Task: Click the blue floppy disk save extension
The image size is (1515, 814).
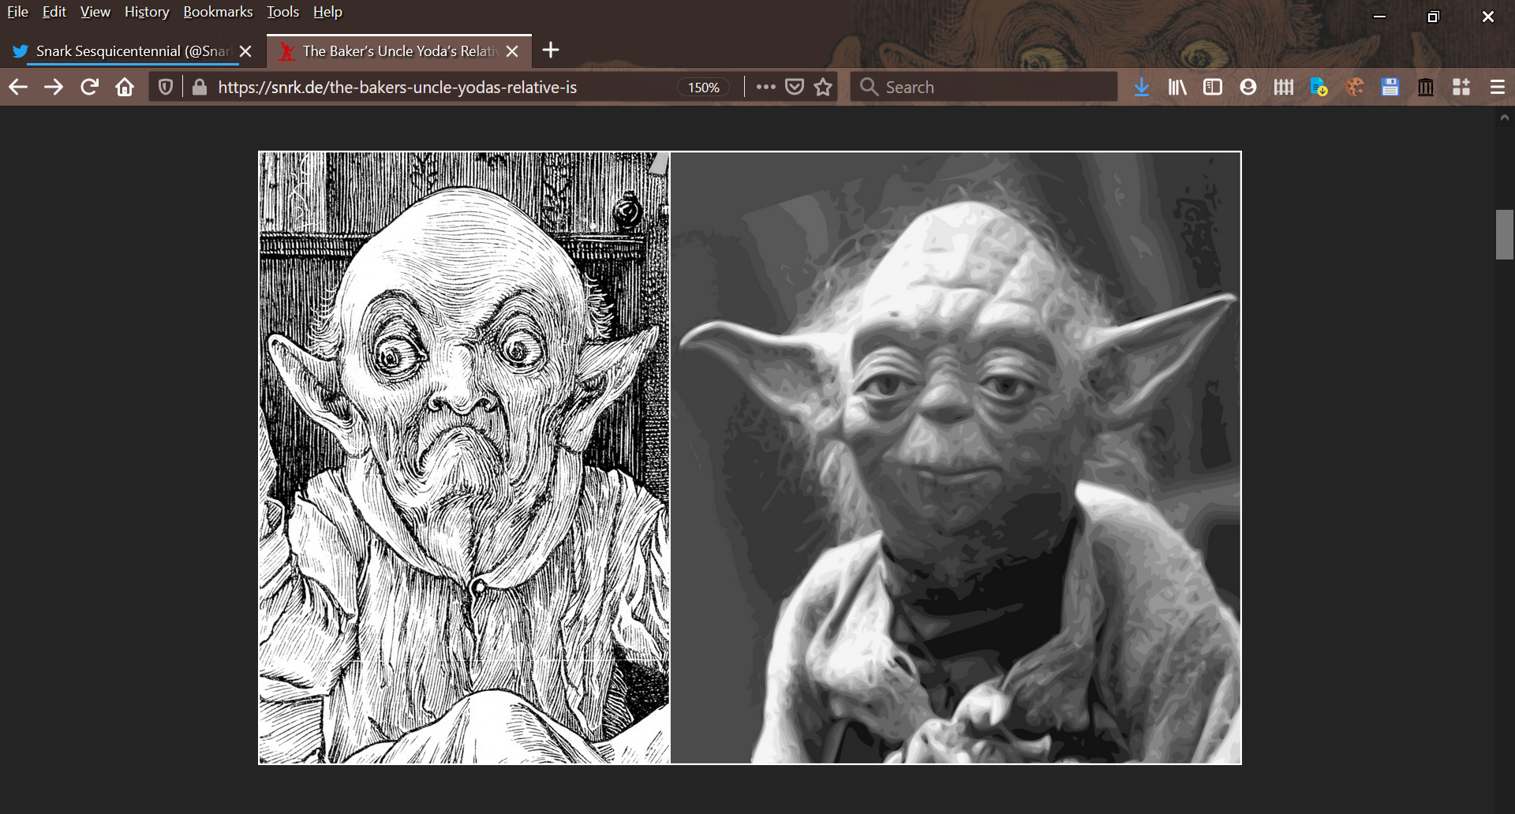Action: click(1390, 87)
